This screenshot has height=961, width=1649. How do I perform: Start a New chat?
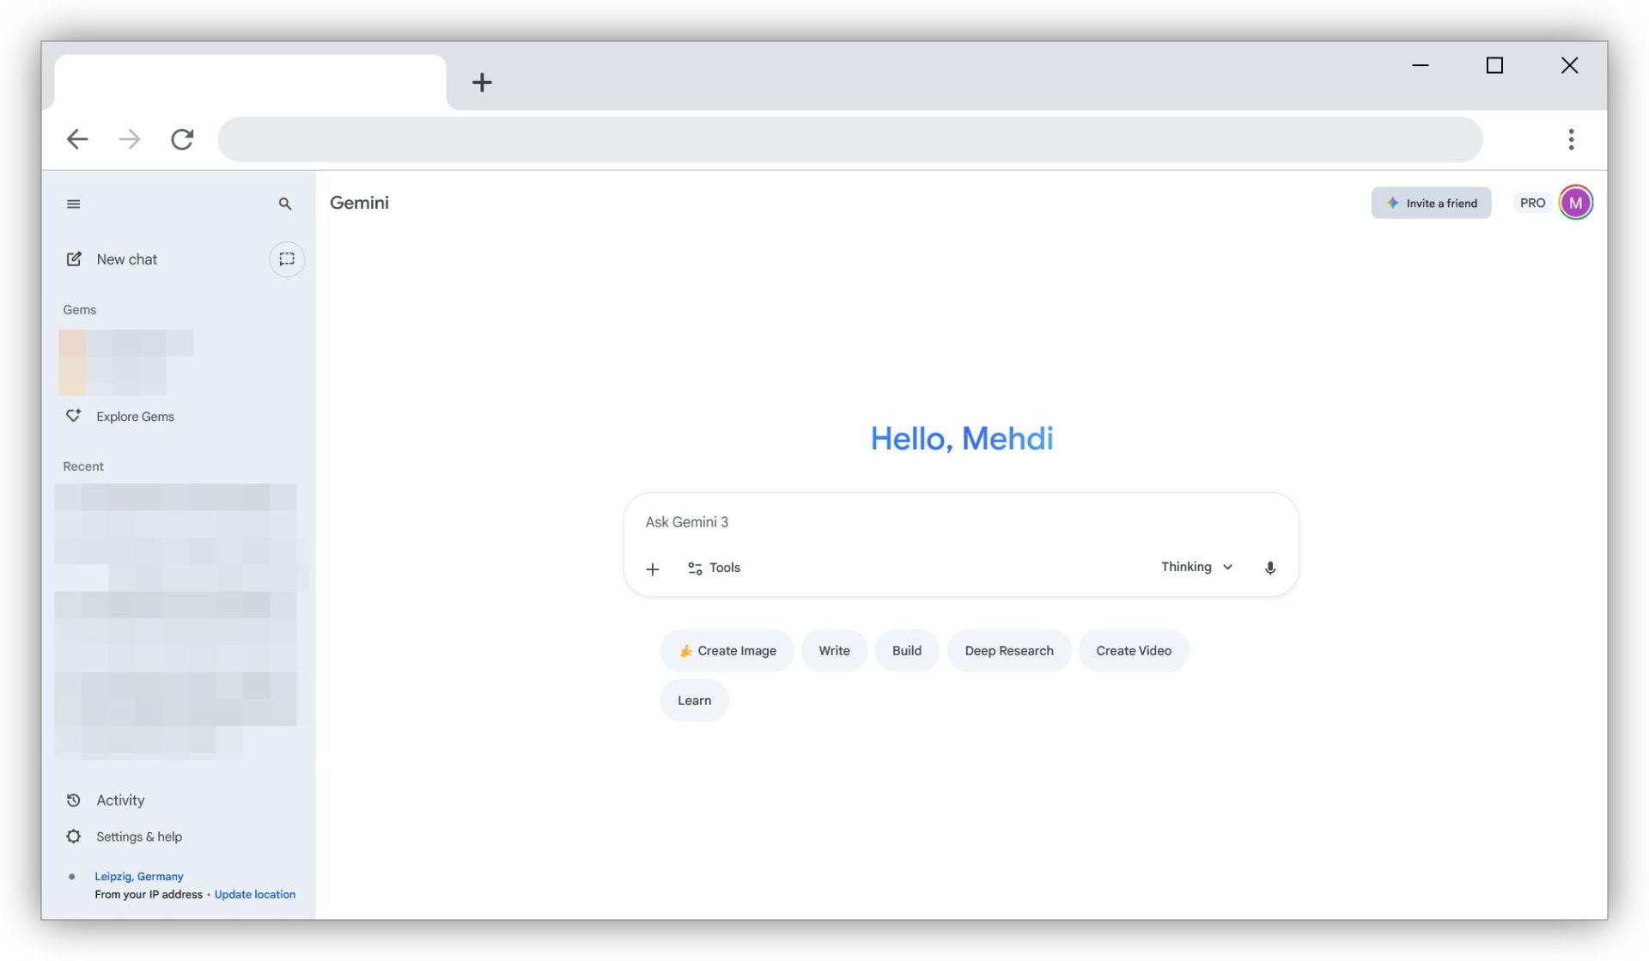[126, 259]
